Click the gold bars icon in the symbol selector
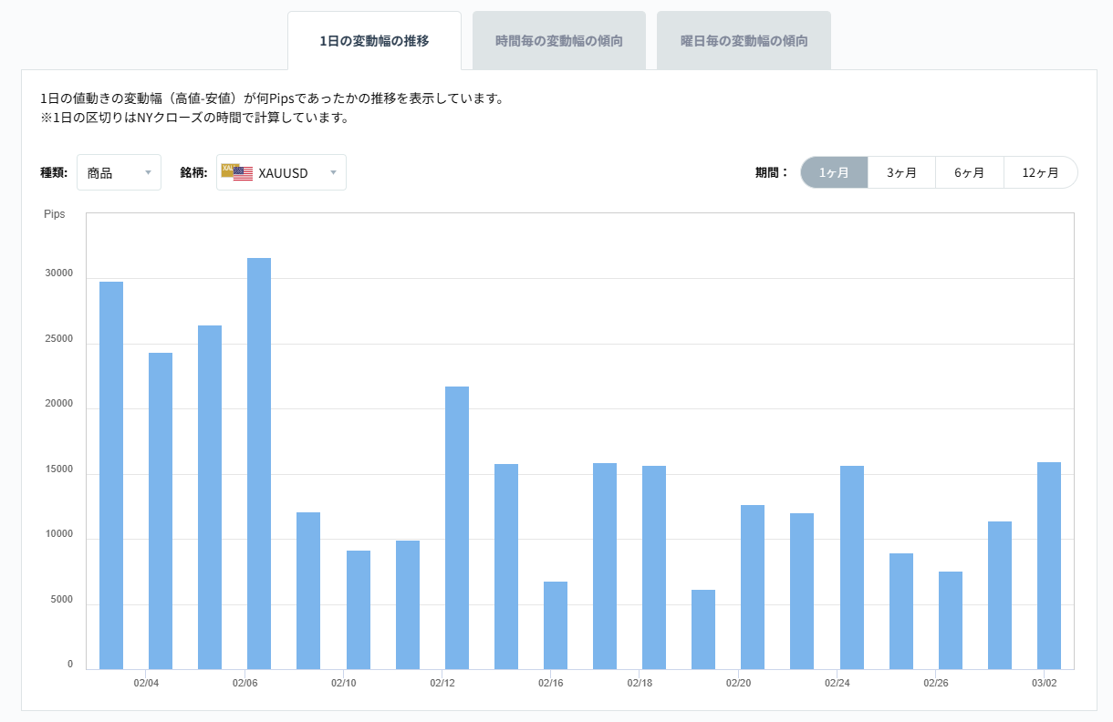The image size is (1113, 722). (226, 169)
